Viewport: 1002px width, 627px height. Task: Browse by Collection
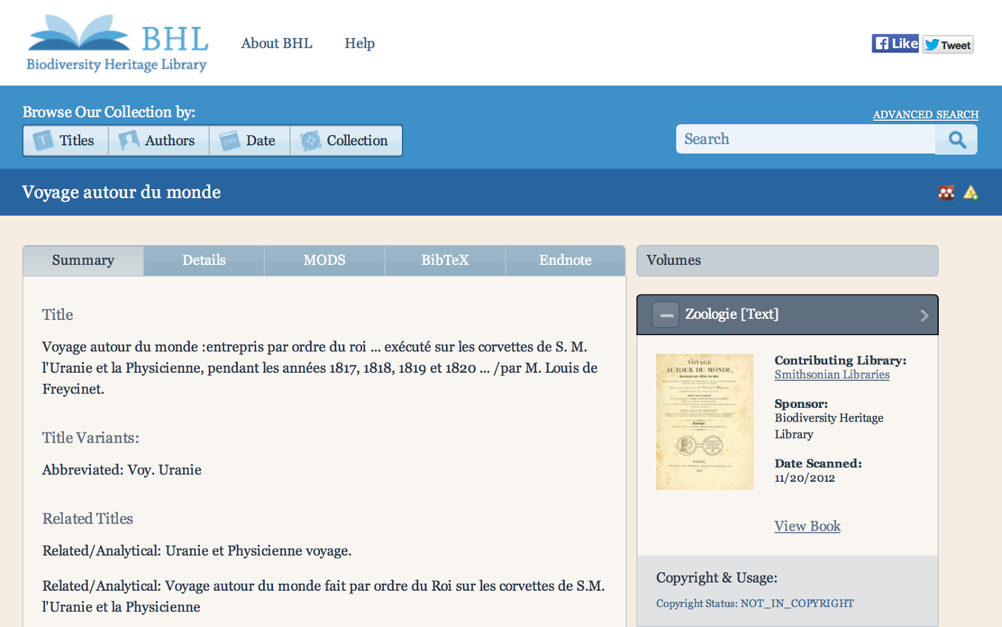pyautogui.click(x=346, y=140)
